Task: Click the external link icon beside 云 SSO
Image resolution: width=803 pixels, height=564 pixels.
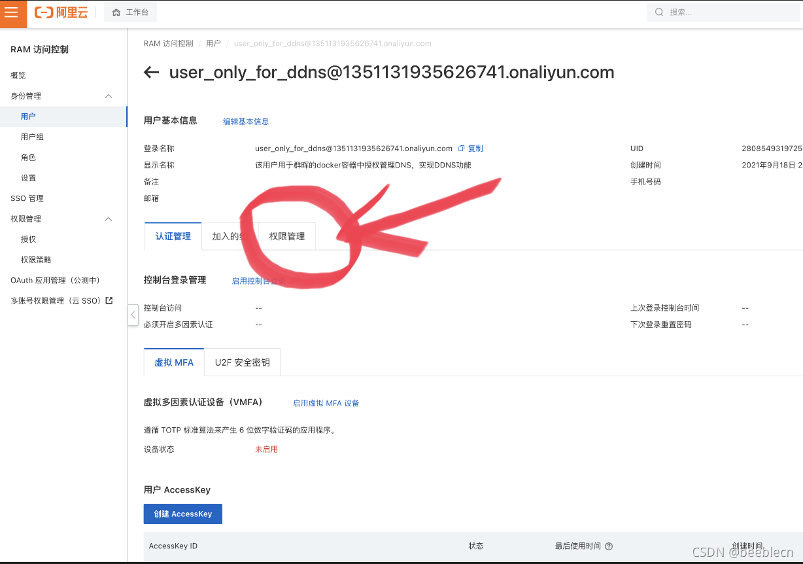Action: point(109,300)
